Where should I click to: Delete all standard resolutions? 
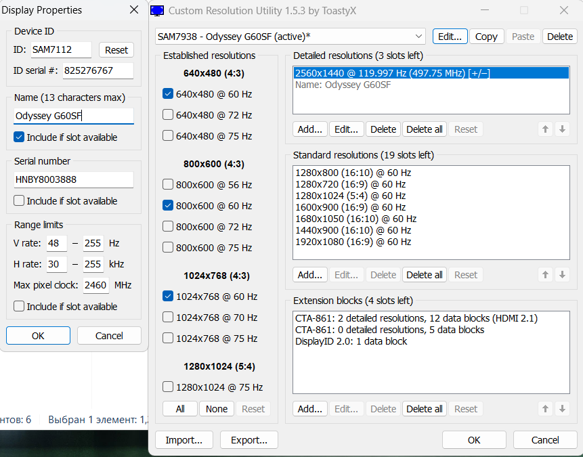click(425, 275)
